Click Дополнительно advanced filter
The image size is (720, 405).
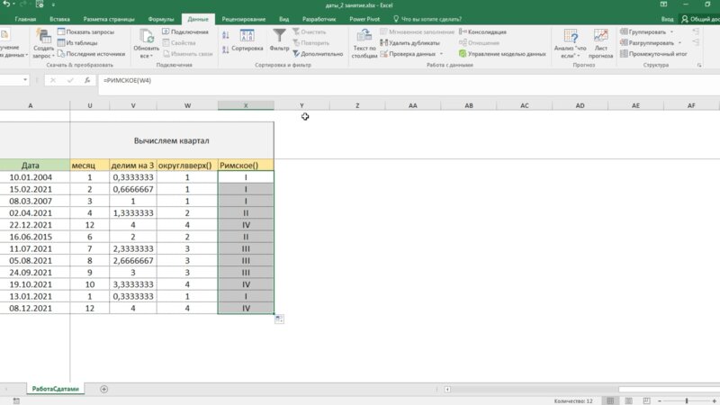click(x=318, y=54)
